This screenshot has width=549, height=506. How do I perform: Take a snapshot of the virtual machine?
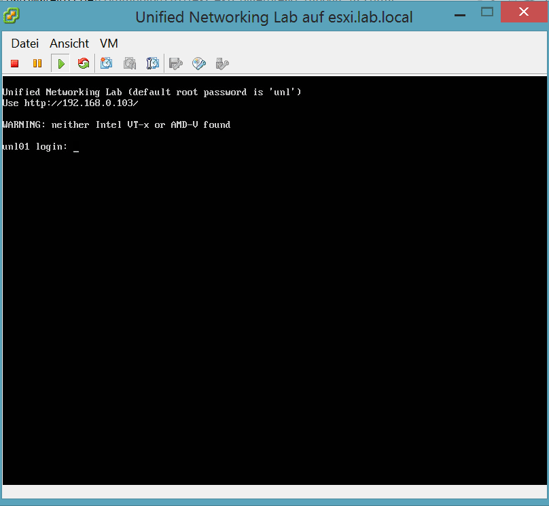pyautogui.click(x=107, y=63)
